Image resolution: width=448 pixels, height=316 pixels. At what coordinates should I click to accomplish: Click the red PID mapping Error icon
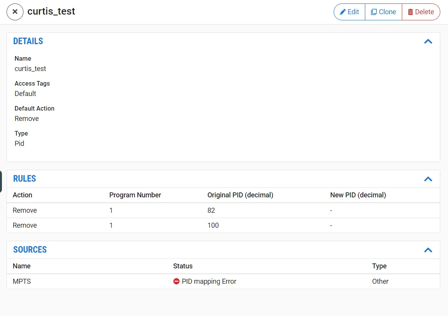(176, 281)
